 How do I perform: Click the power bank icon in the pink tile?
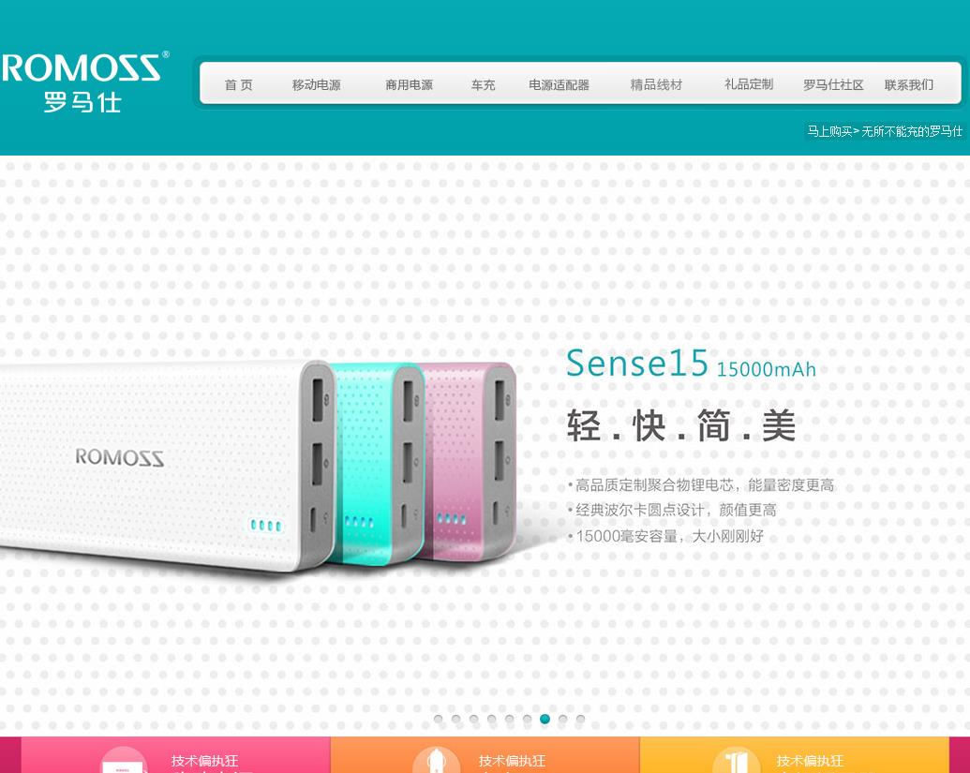click(x=125, y=760)
